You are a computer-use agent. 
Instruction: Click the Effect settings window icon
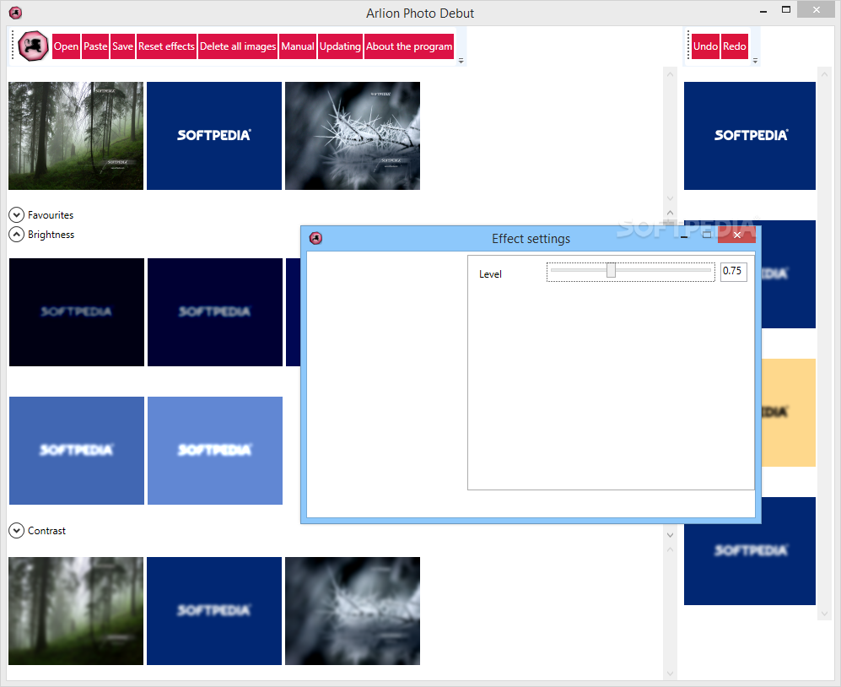[316, 238]
